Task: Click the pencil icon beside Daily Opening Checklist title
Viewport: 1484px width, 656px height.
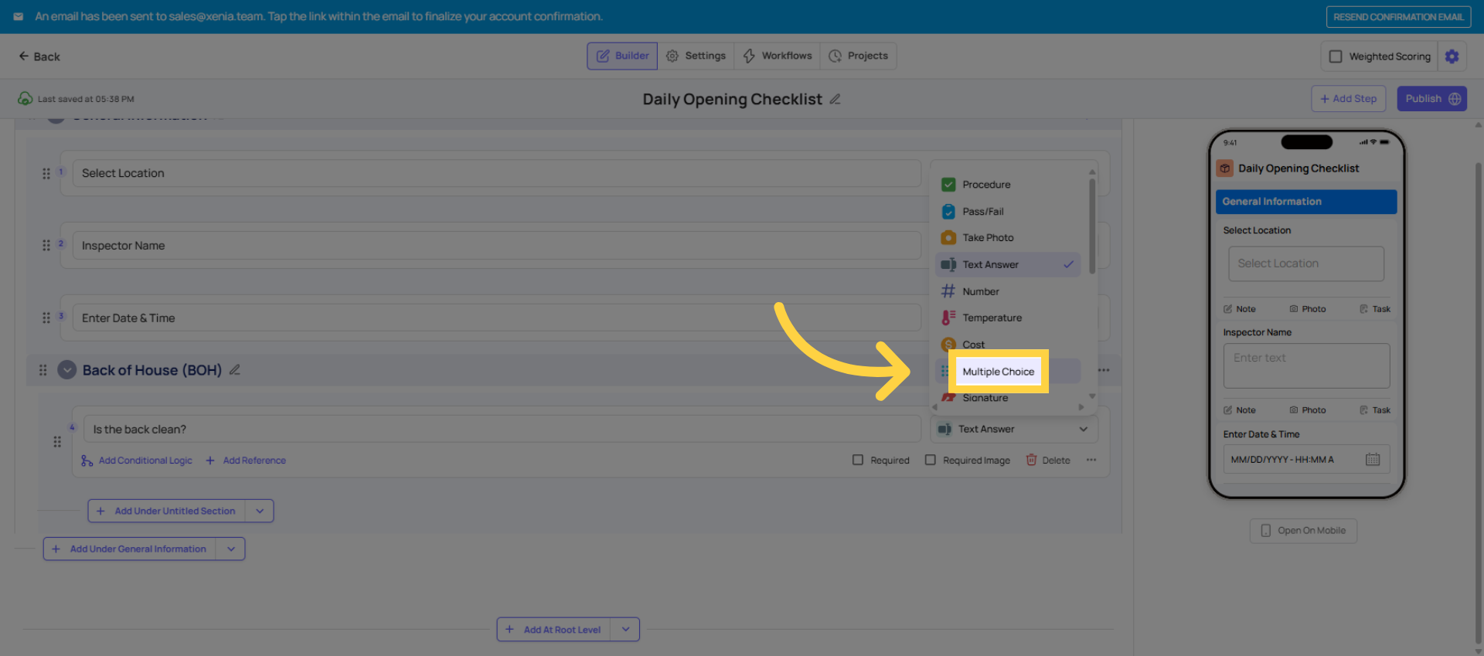Action: tap(835, 100)
